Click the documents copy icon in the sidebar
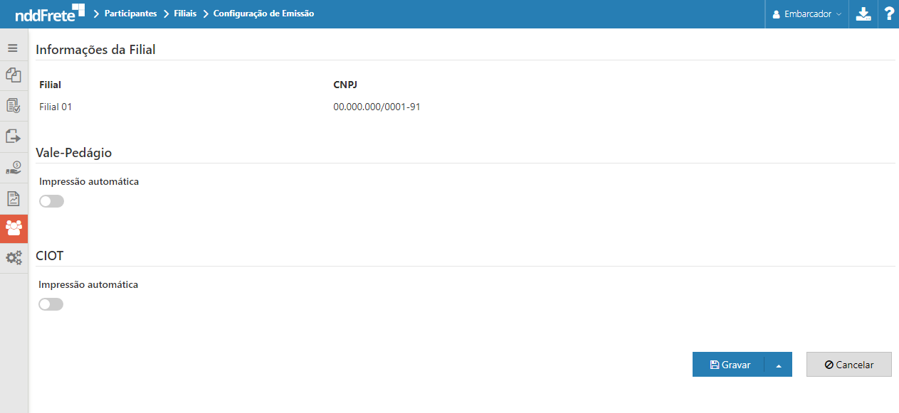The image size is (899, 413). (x=13, y=75)
